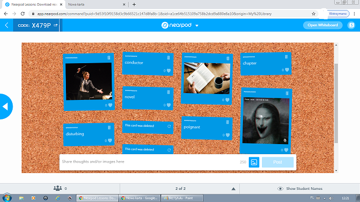Switch to Nowa karta Google taskbar window

pyautogui.click(x=139, y=198)
